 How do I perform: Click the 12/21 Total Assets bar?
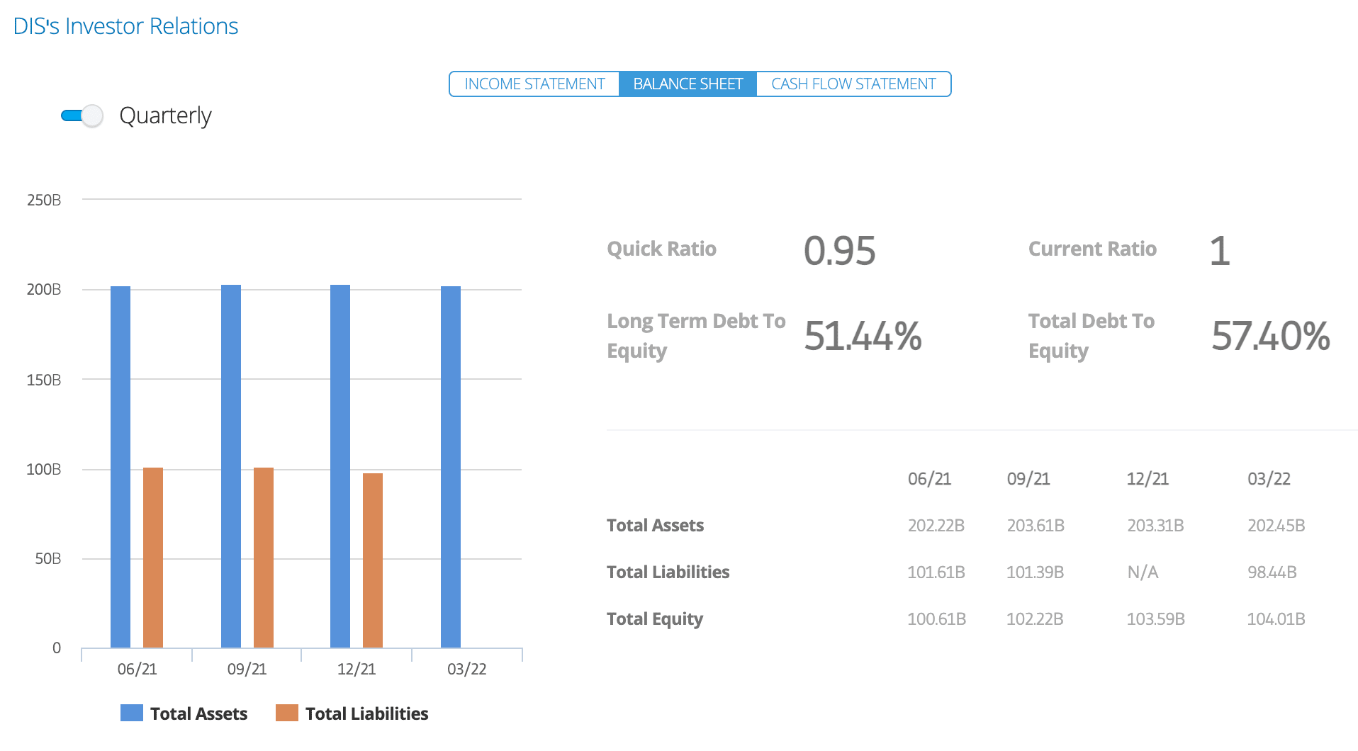click(340, 466)
